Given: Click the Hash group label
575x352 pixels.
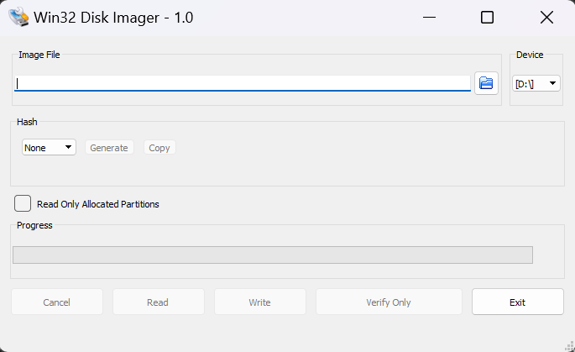Looking at the screenshot, I should pyautogui.click(x=27, y=122).
